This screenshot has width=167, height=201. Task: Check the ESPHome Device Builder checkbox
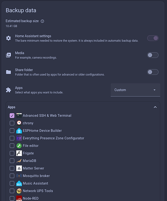click(12, 131)
